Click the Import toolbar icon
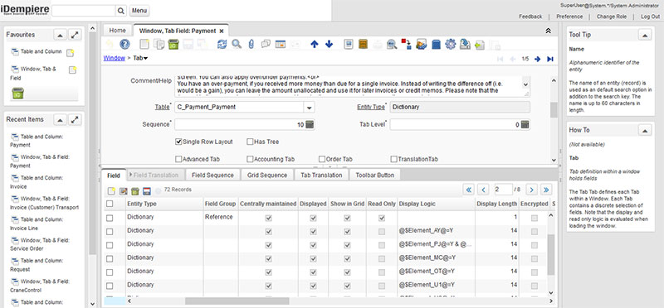664x308 pixels. (x=480, y=44)
